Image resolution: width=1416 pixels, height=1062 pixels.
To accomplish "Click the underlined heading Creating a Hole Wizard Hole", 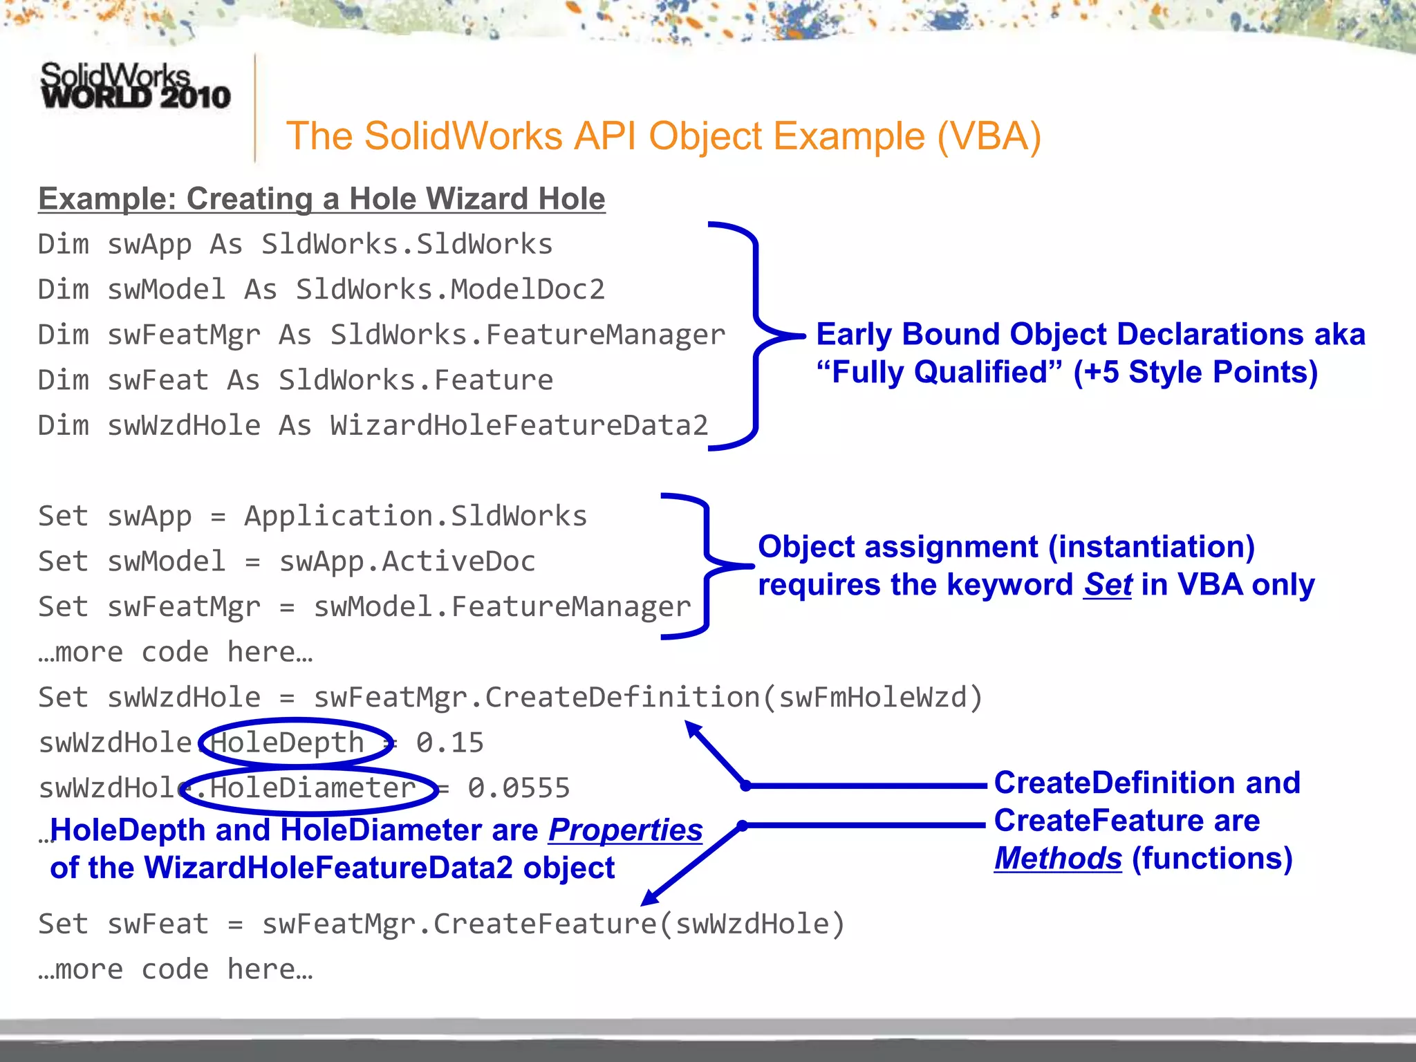I will (x=322, y=199).
